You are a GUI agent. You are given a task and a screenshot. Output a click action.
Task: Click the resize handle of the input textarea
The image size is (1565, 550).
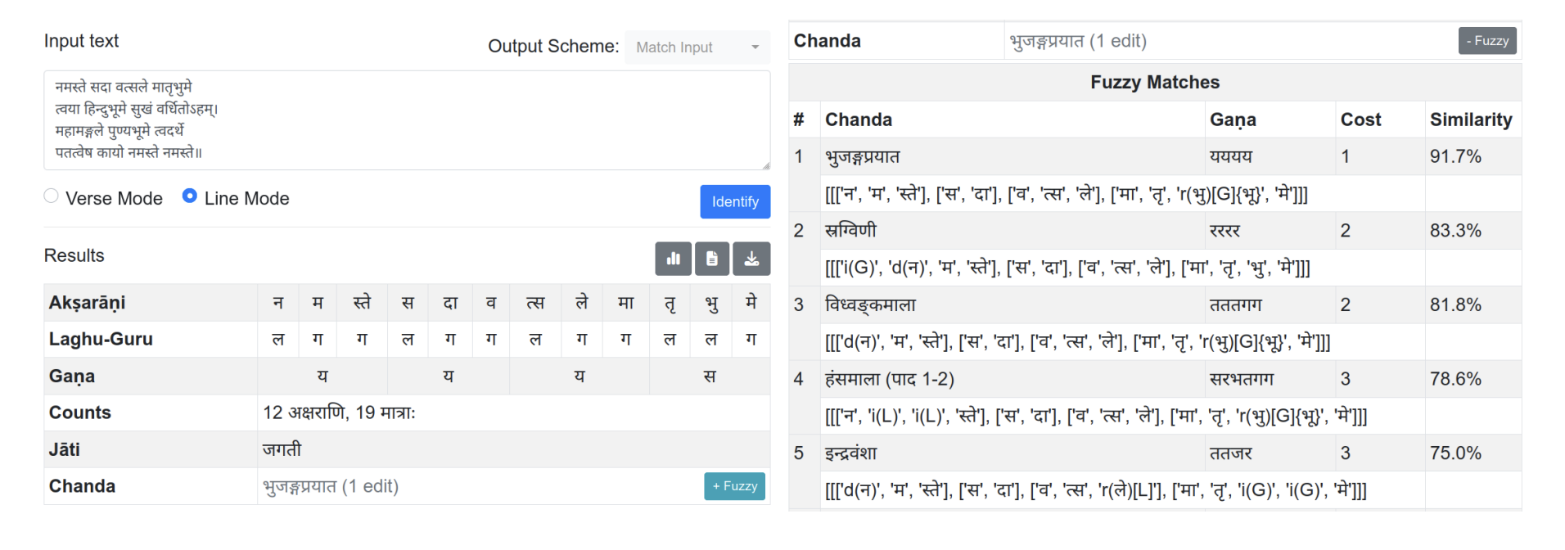765,165
